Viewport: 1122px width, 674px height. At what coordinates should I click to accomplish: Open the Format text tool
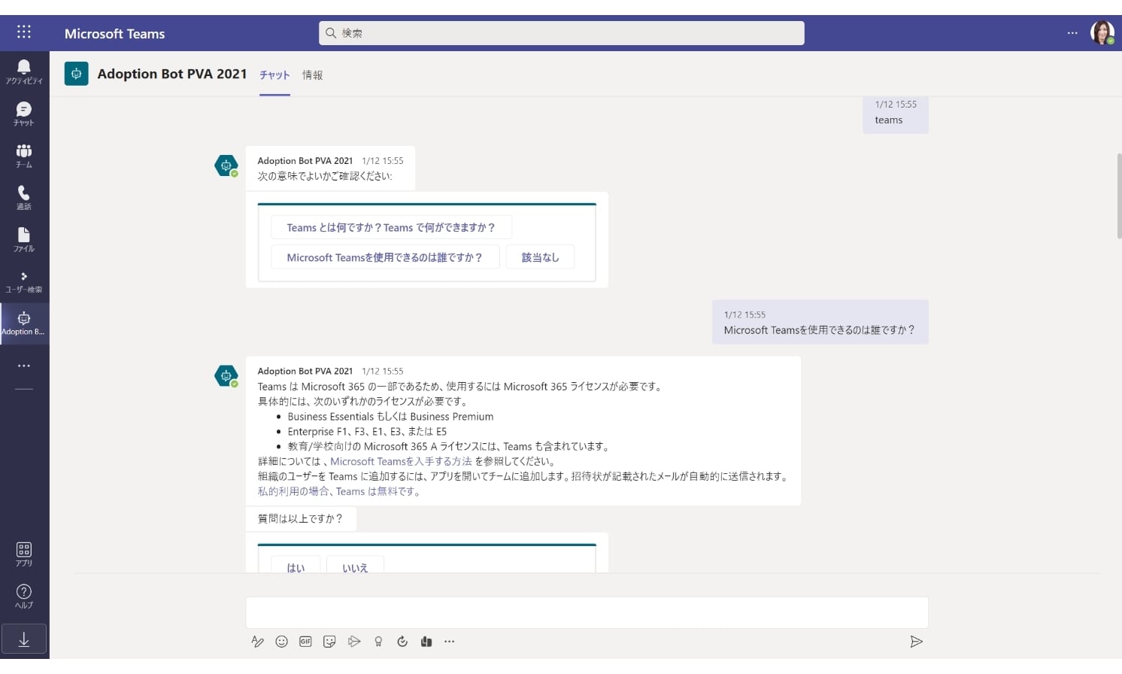pos(258,642)
